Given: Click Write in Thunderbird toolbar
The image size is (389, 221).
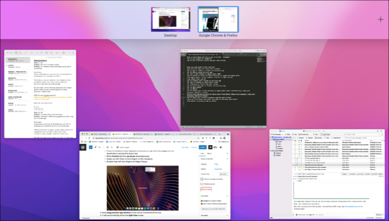Looking at the screenshot, I should pyautogui.click(x=287, y=134).
